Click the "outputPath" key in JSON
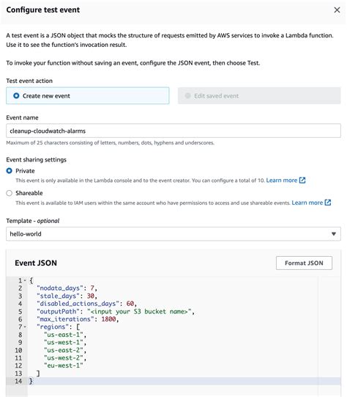The height and width of the screenshot is (397, 347). click(x=58, y=311)
